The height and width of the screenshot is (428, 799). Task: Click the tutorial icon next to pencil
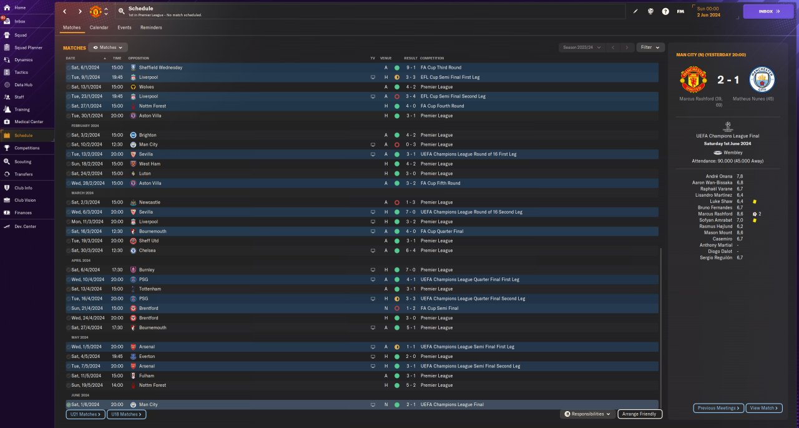click(650, 11)
